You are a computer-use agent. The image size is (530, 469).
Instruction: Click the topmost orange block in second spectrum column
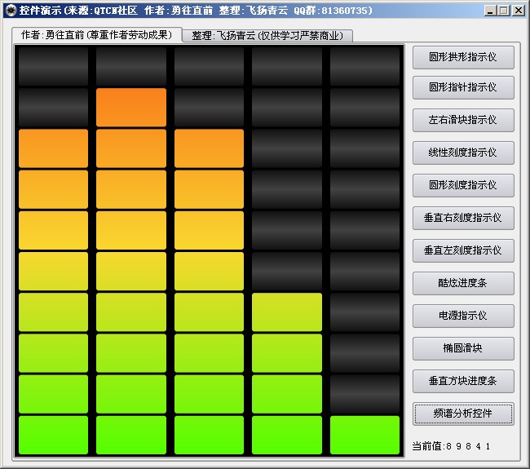pyautogui.click(x=131, y=108)
